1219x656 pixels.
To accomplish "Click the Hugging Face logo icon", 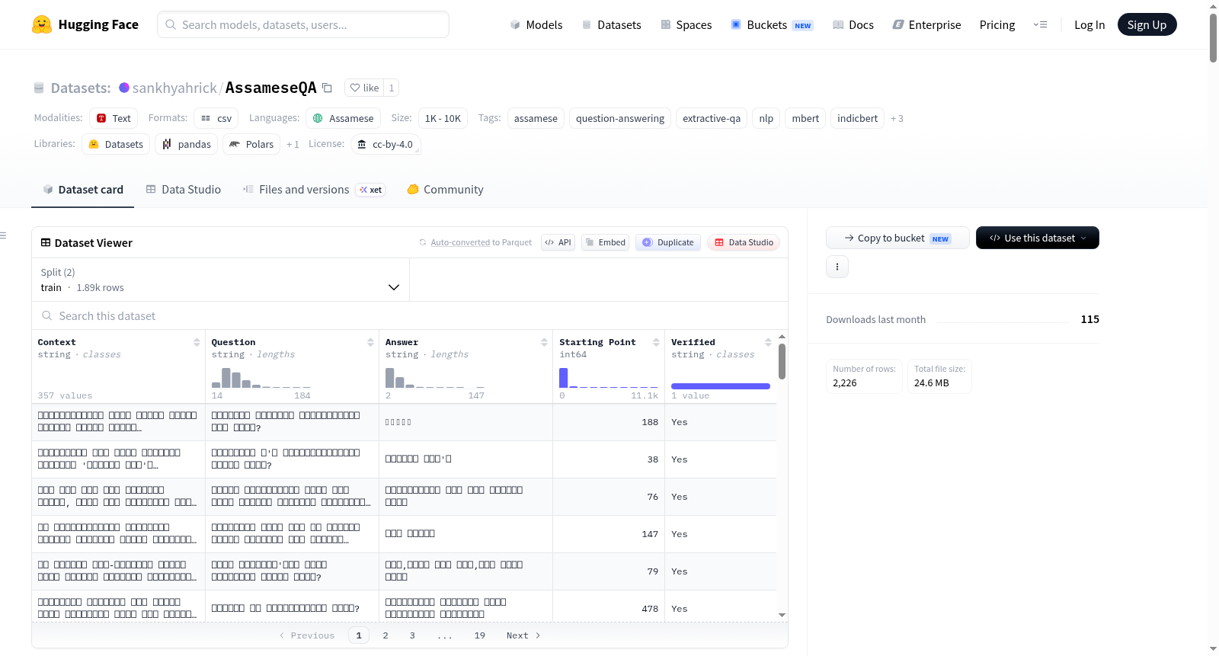I will click(x=42, y=24).
